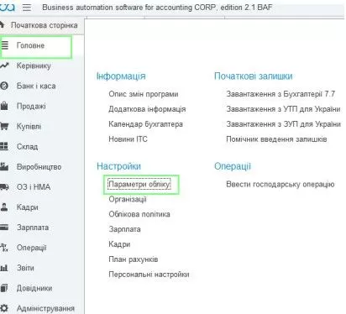Click the bag icon beside Продажі
The height and width of the screenshot is (314, 346).
click(4, 106)
